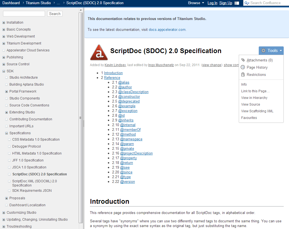Screen dimensions: 289x229
Task: Click bullet icon beside Studio Architecture
Action: (6, 78)
